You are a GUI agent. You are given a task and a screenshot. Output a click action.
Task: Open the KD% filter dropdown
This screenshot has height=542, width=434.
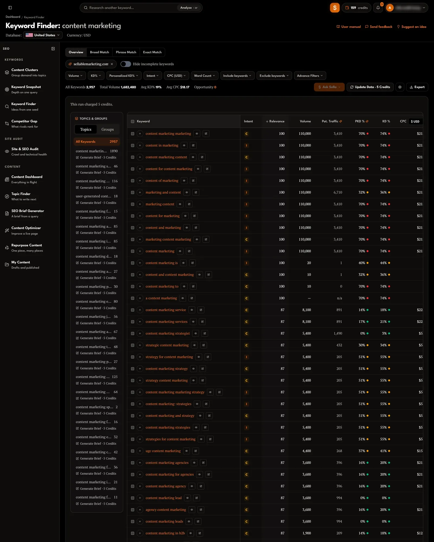coord(96,76)
